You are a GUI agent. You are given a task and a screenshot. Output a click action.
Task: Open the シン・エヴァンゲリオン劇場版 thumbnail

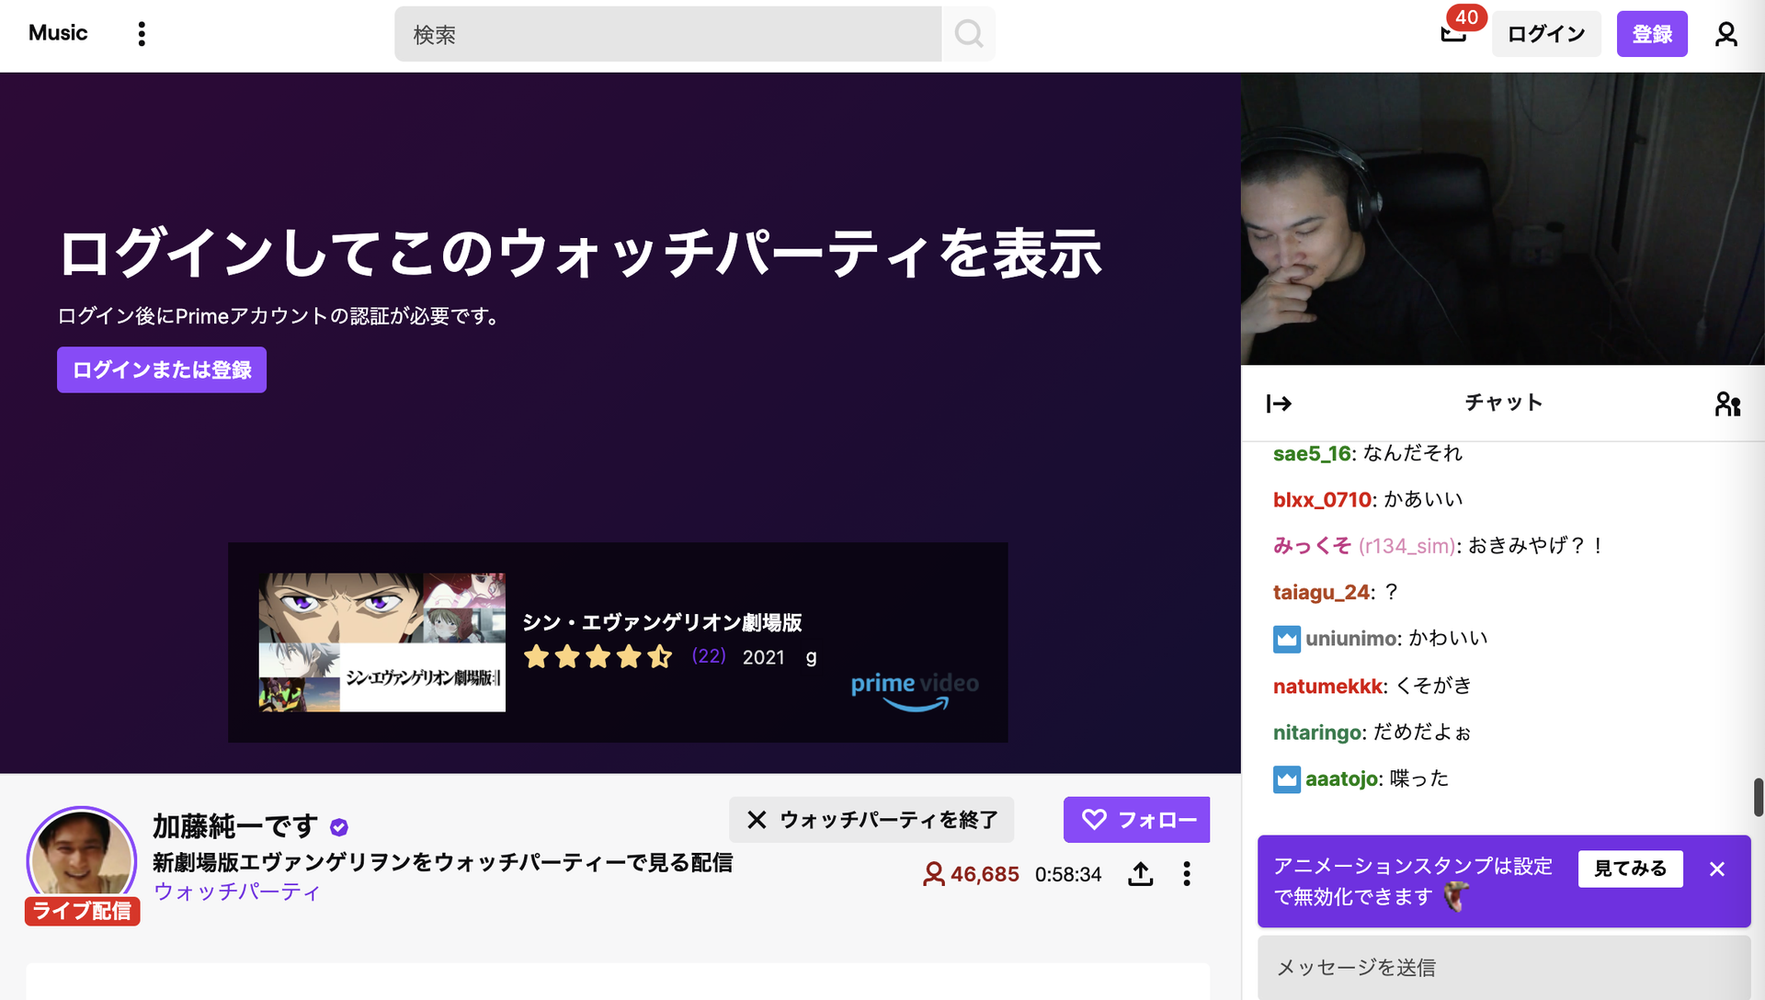[x=382, y=642]
